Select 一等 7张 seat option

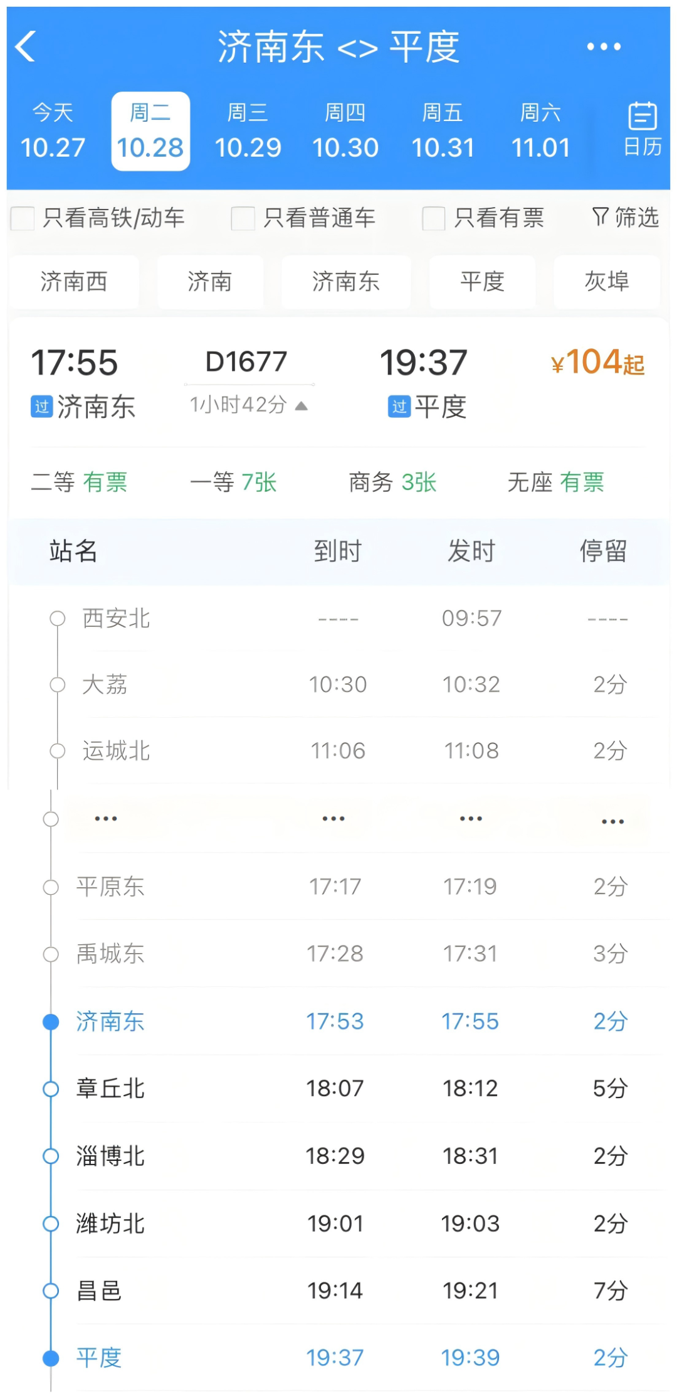(233, 483)
